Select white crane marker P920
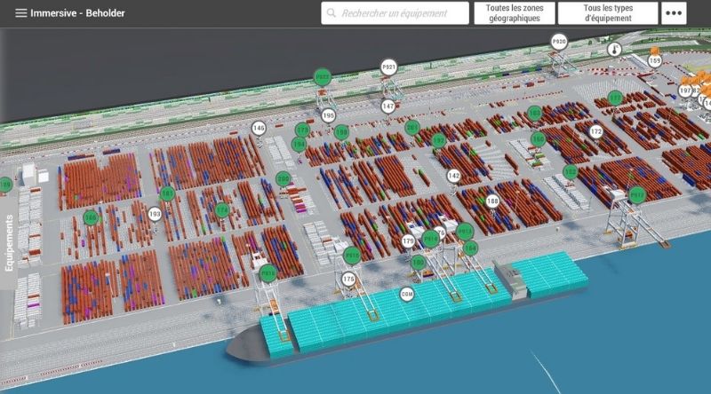 tap(559, 42)
